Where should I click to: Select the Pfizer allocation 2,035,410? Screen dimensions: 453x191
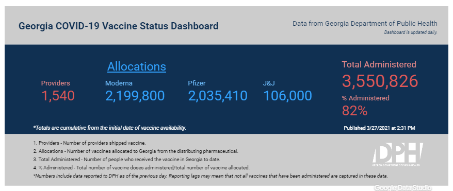click(x=218, y=96)
